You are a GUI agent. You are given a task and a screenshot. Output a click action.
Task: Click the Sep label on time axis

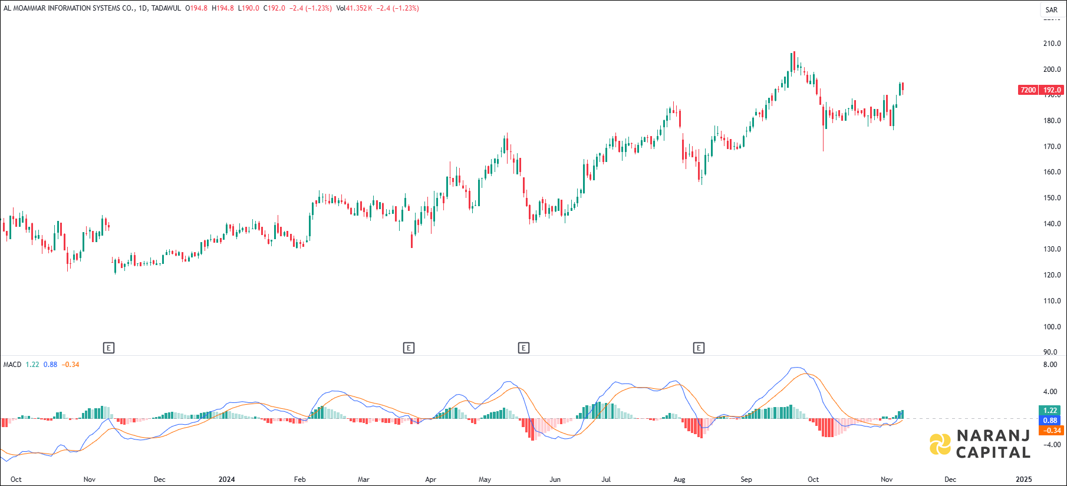coord(746,480)
